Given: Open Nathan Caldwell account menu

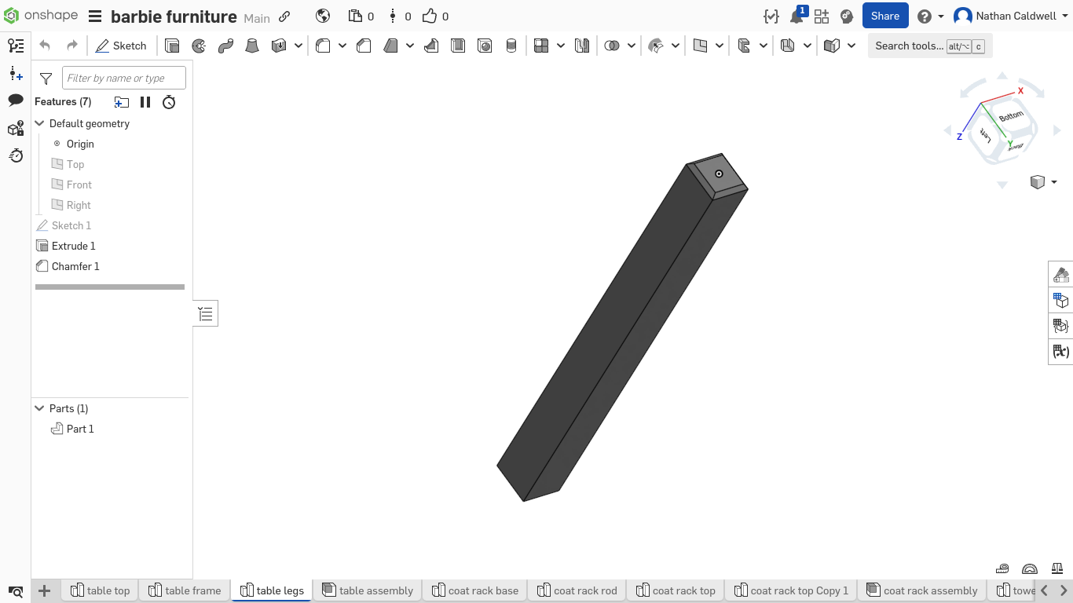Looking at the screenshot, I should click(x=1009, y=16).
